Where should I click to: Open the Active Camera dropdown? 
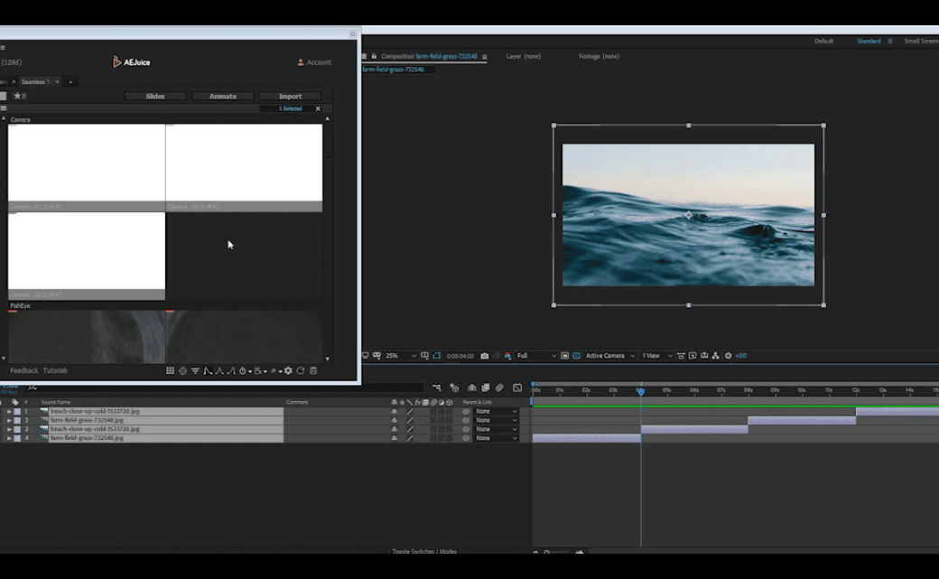[x=609, y=355]
